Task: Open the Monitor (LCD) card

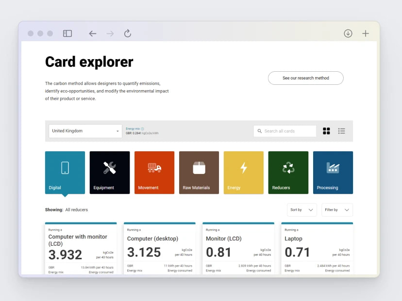Action: [x=238, y=248]
